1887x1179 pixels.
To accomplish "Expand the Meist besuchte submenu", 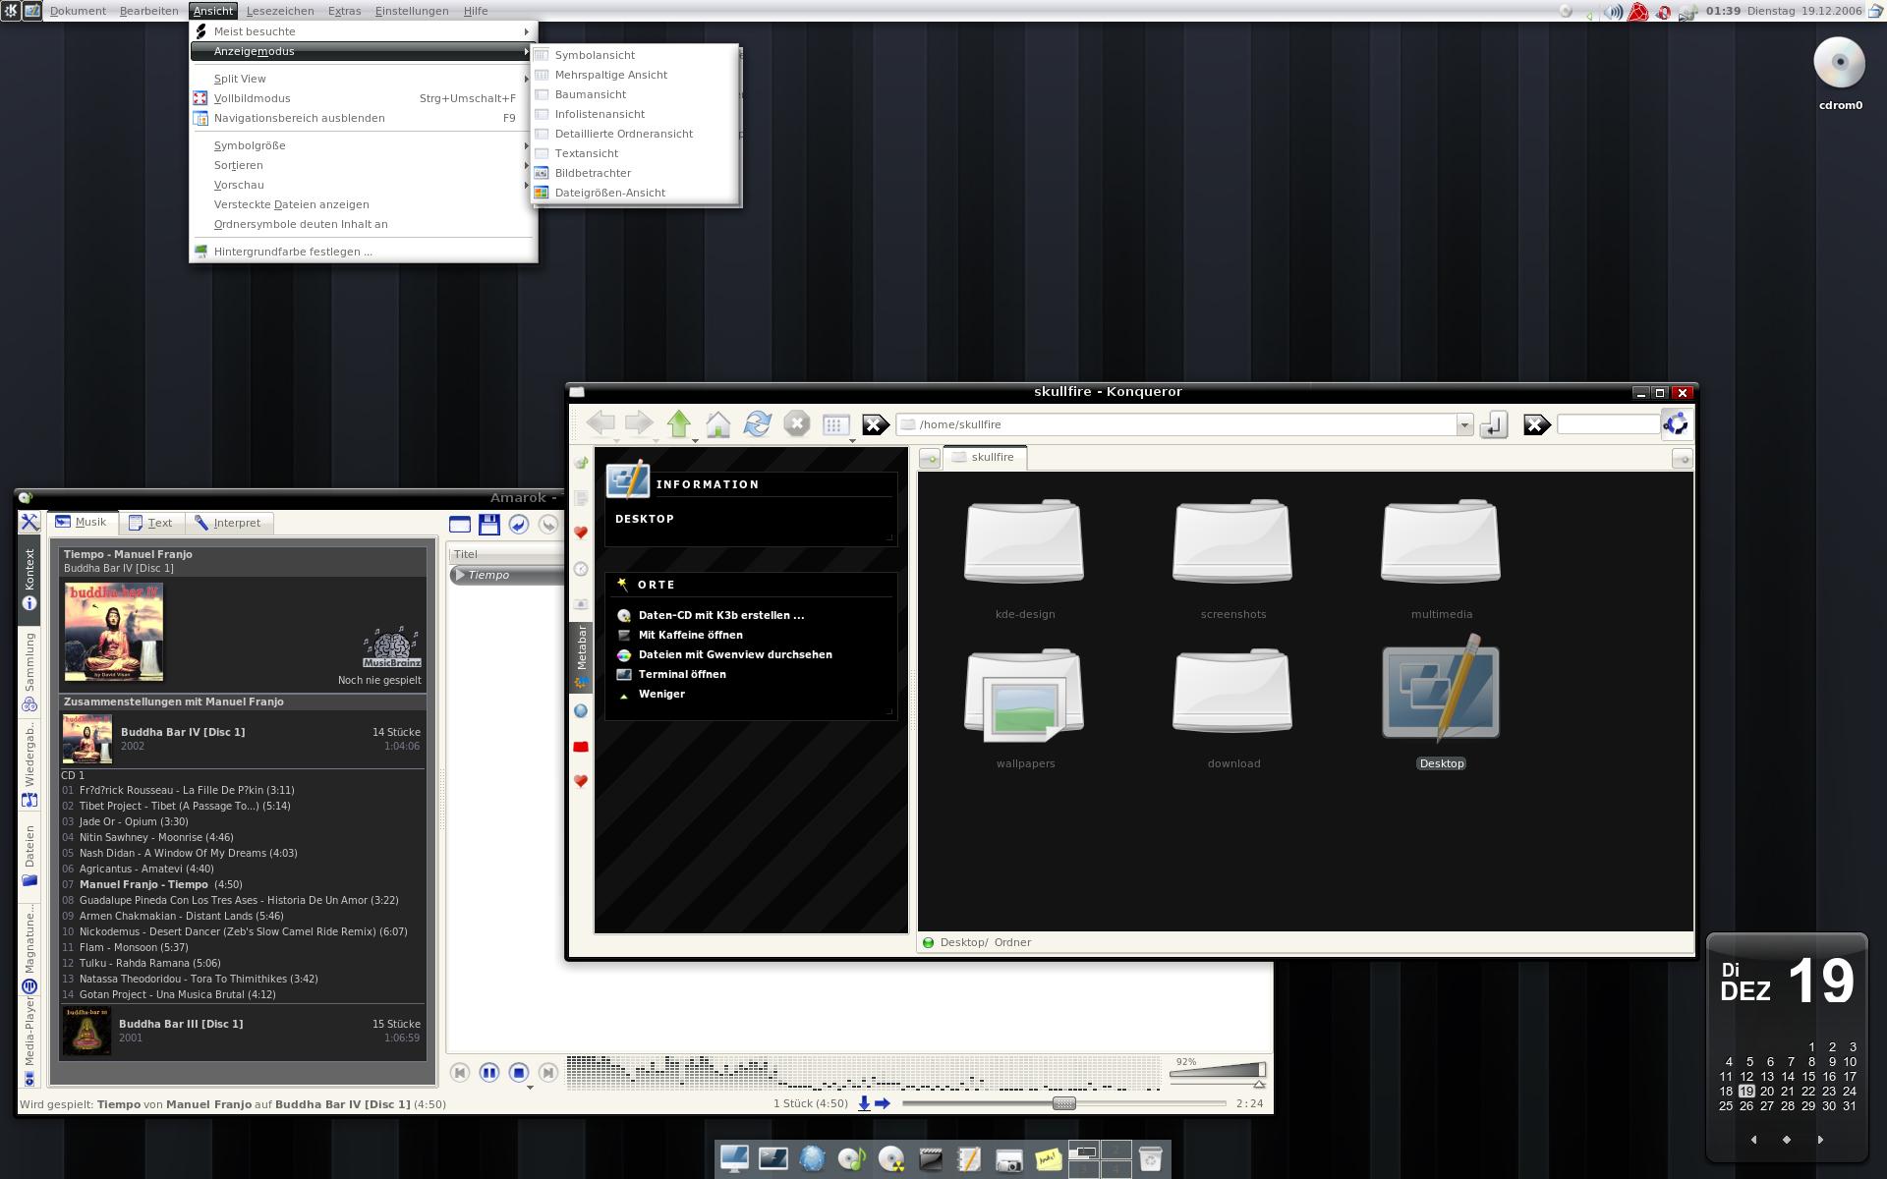I will click(364, 31).
